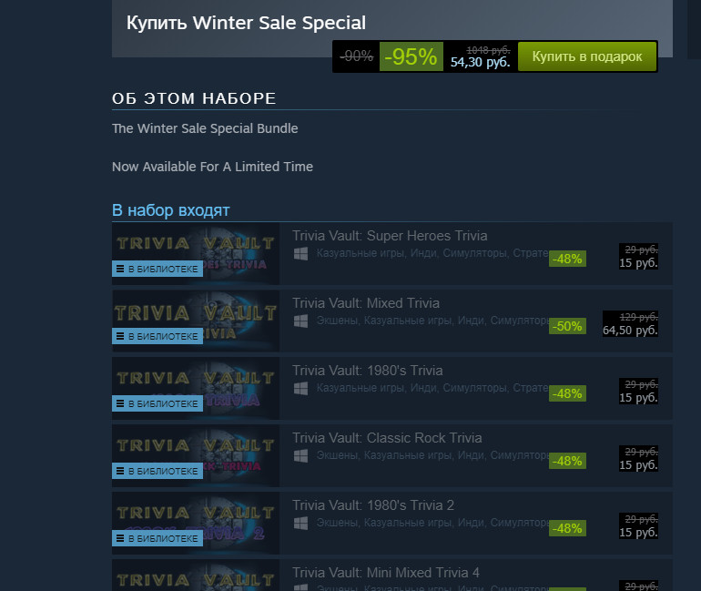Click the 64,50 руб. Mixed Trivia price
Viewport: 701px width, 591px height.
(631, 331)
